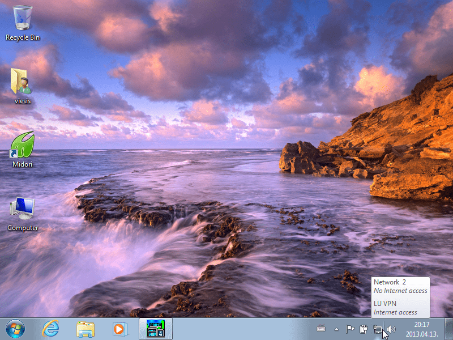453x340 pixels.
Task: Switch to the Paint taskbar window
Action: [x=156, y=329]
